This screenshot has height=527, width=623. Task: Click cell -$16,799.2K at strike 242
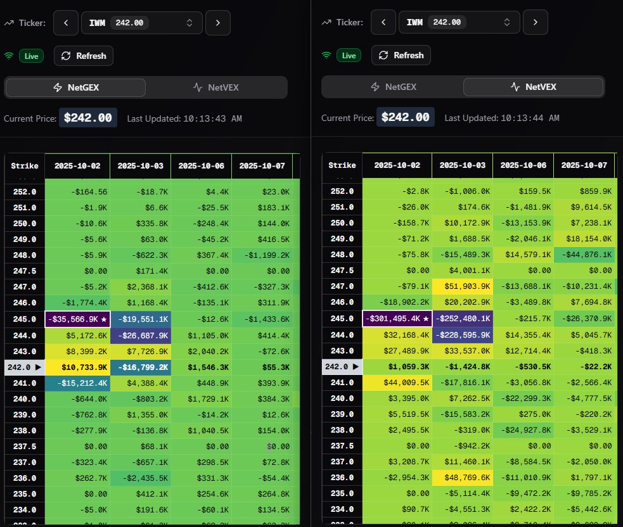point(141,367)
